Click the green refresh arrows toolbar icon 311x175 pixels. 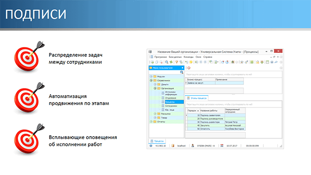171,62
